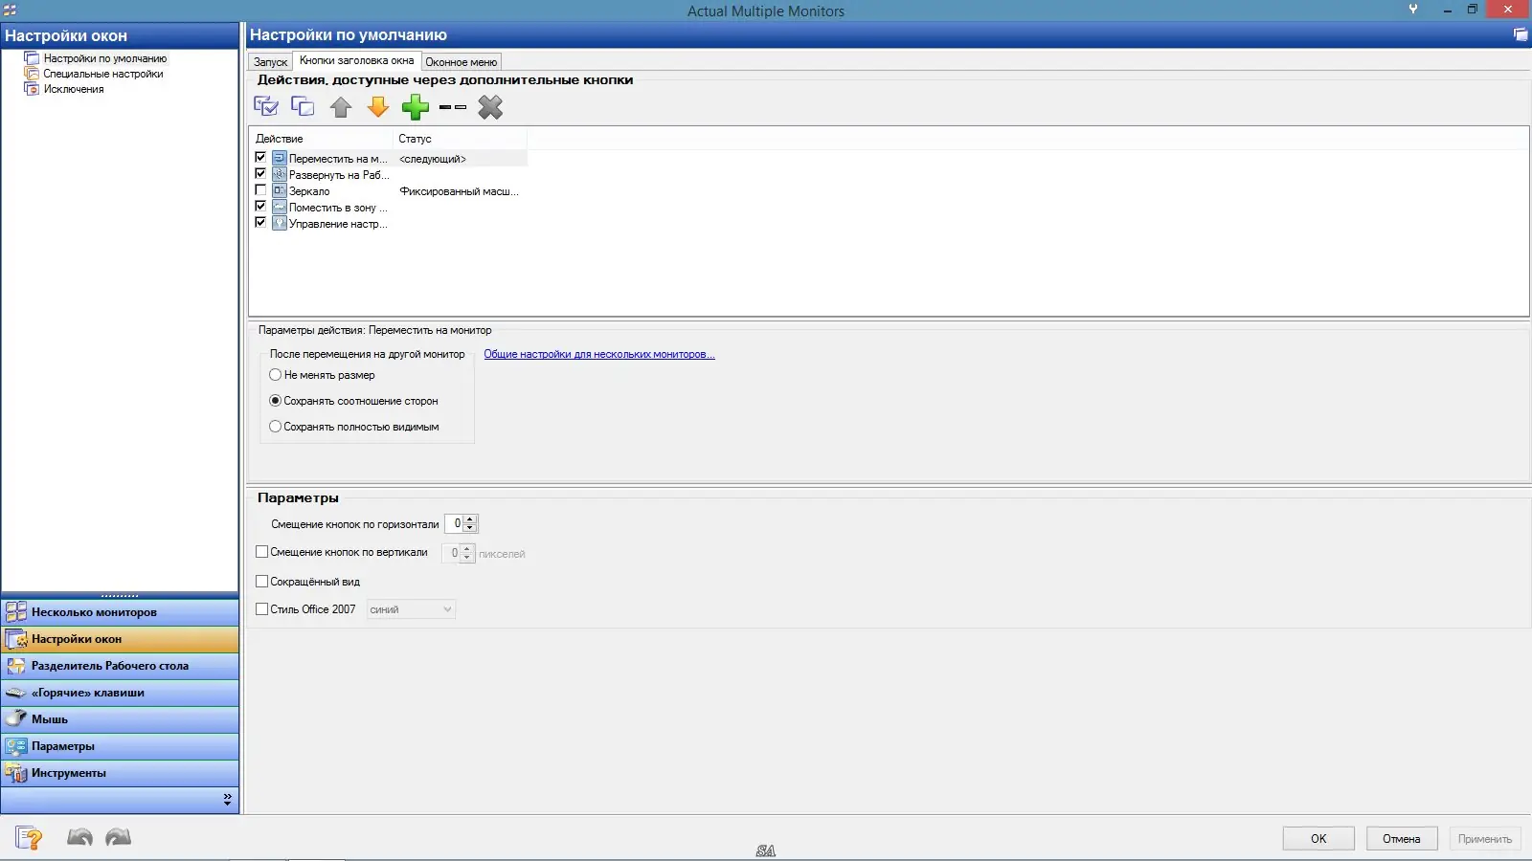Increase horizontal button offset with up arrow

point(470,519)
